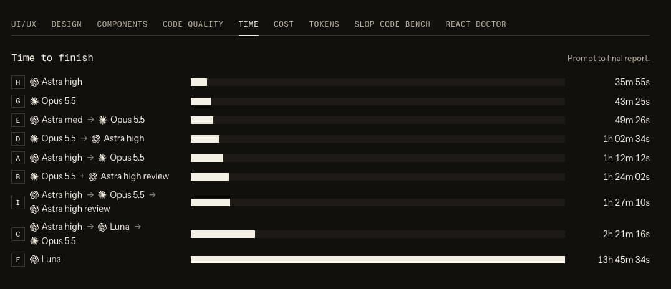This screenshot has width=671, height=289.
Task: Click the E letter badge
Action: (18, 120)
